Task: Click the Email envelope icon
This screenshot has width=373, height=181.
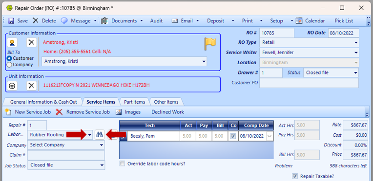Action: pyautogui.click(x=175, y=21)
